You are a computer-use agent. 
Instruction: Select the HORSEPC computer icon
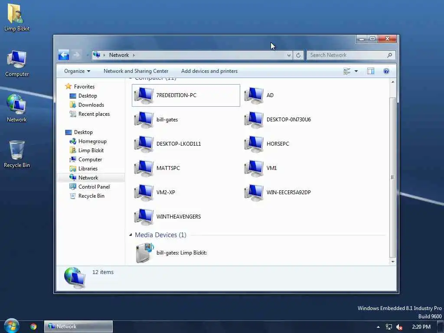pyautogui.click(x=254, y=144)
